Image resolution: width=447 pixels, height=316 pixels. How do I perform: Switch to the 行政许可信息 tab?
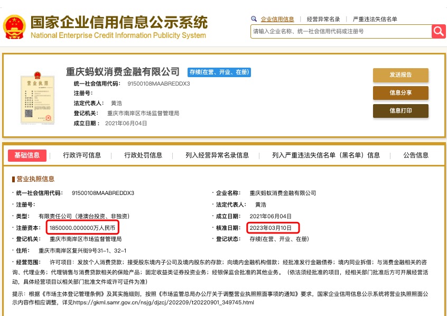(x=82, y=155)
